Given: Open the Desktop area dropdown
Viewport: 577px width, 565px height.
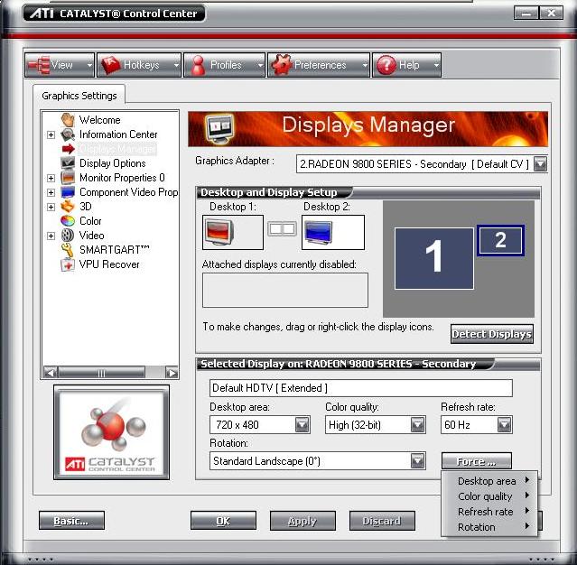Looking at the screenshot, I should [x=302, y=425].
